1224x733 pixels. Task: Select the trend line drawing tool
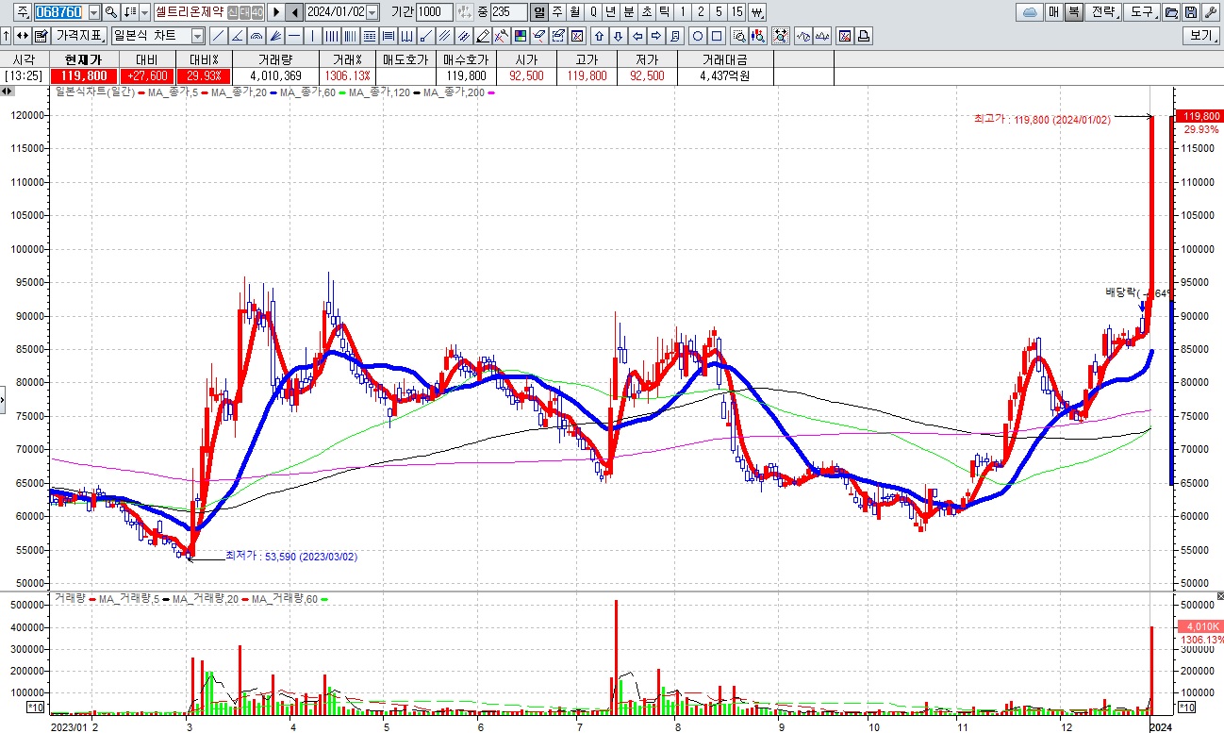[x=218, y=36]
